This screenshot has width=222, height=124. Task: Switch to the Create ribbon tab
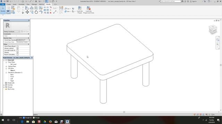(x=9, y=4)
